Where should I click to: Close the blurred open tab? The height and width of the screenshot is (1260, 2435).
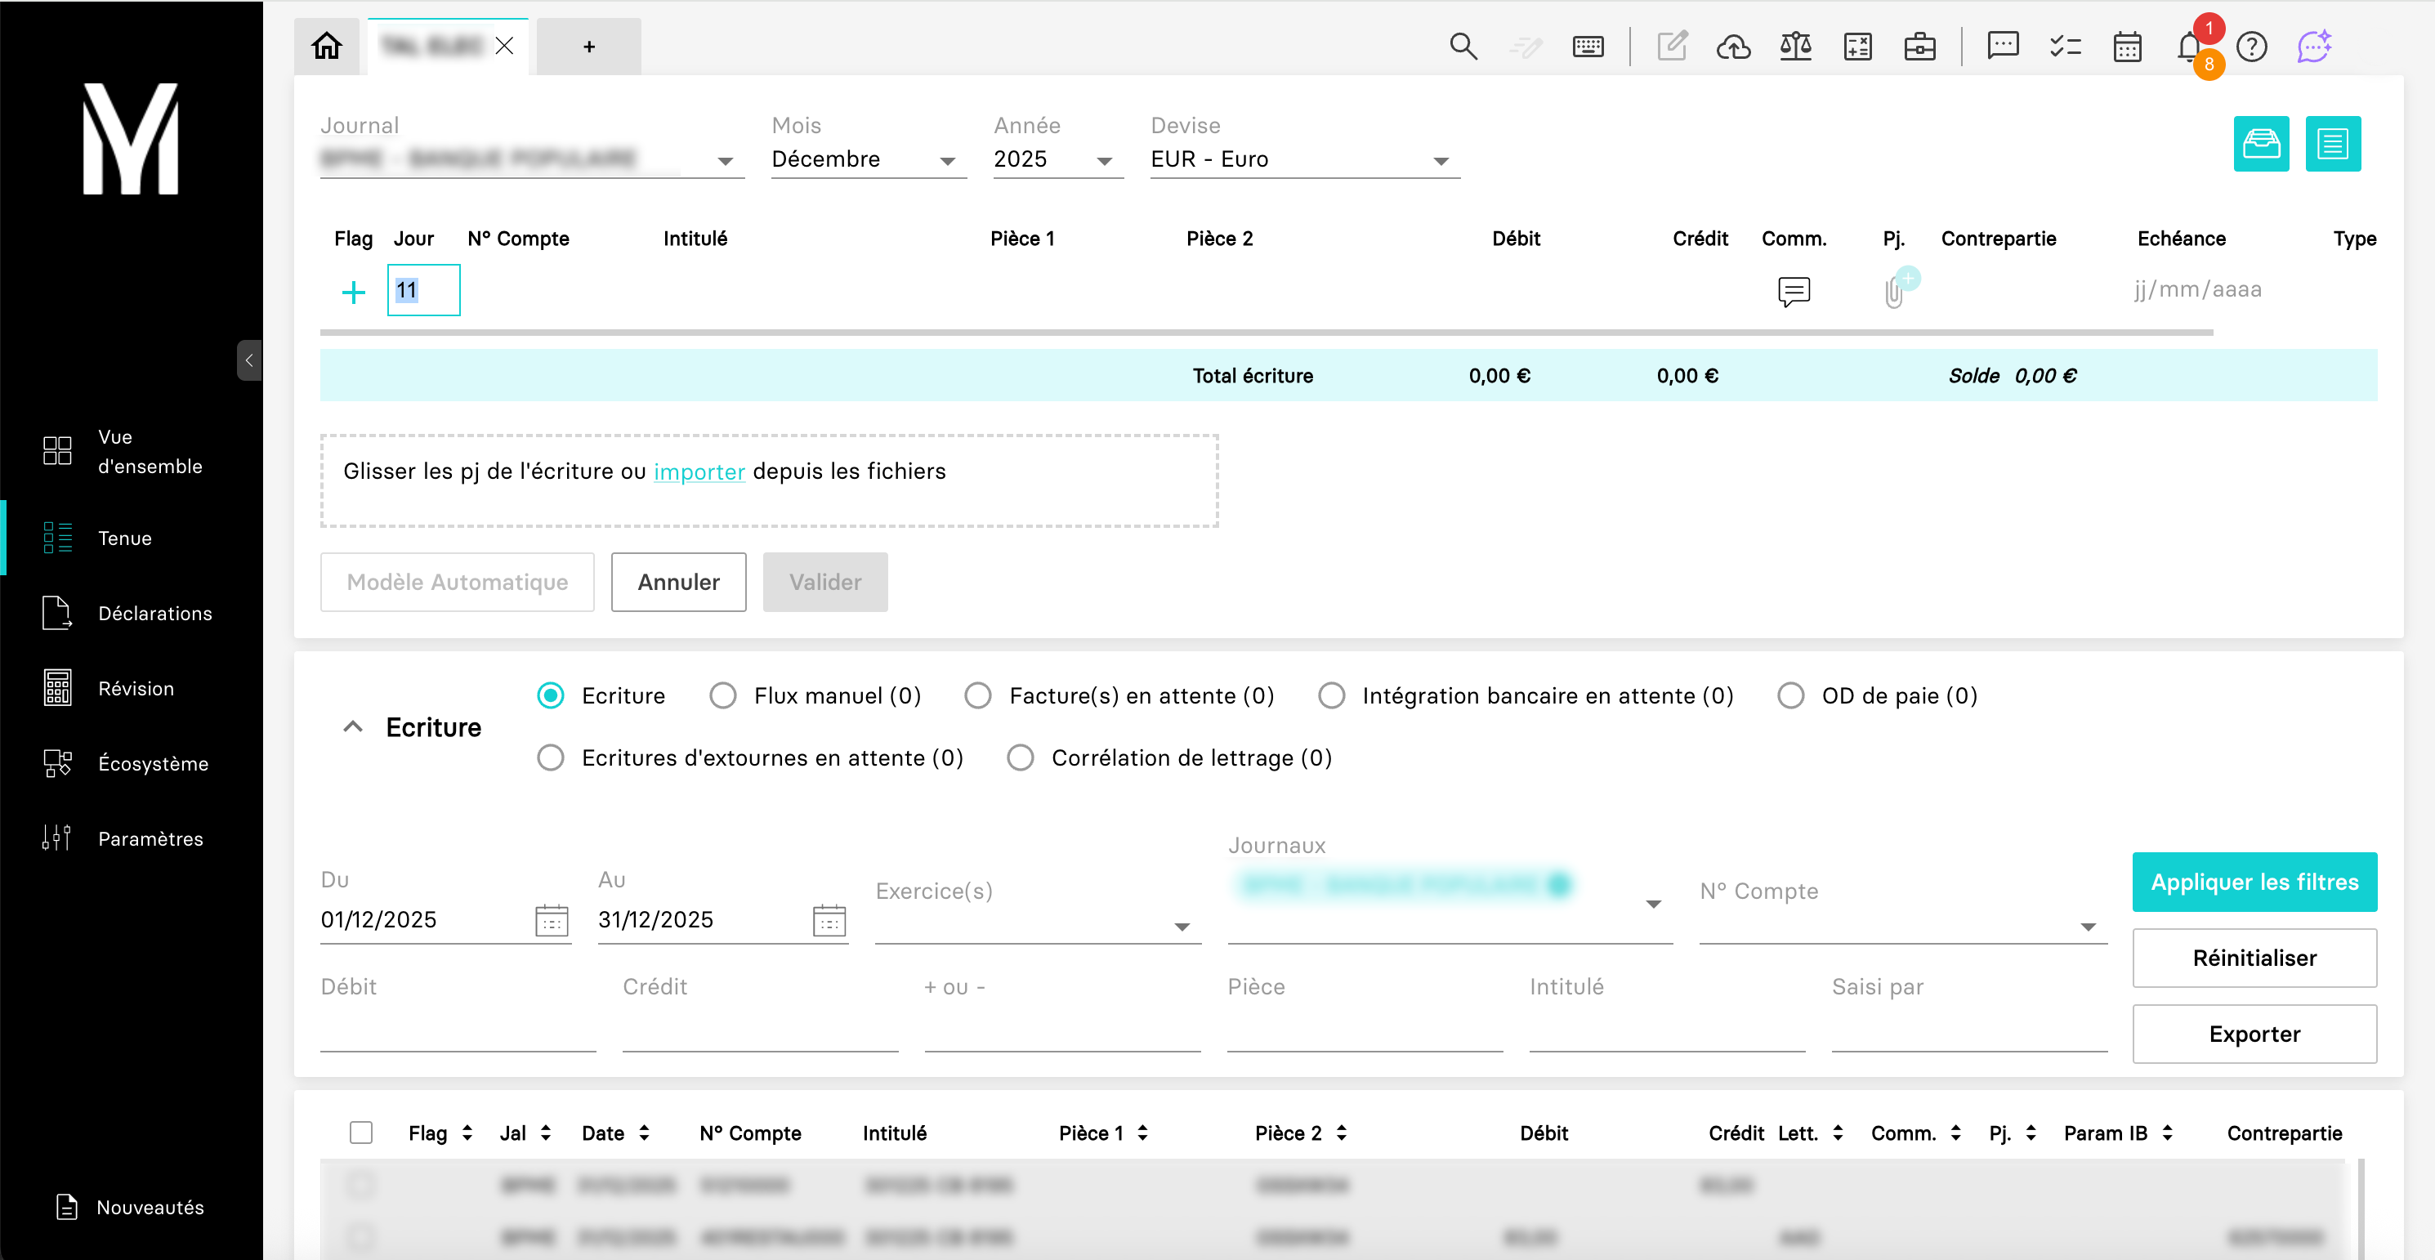(505, 46)
